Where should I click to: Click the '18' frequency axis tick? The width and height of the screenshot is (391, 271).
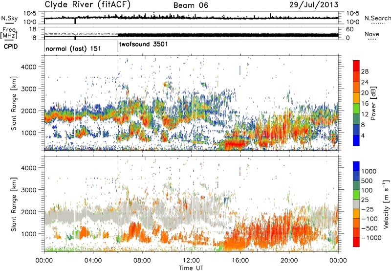click(x=33, y=29)
